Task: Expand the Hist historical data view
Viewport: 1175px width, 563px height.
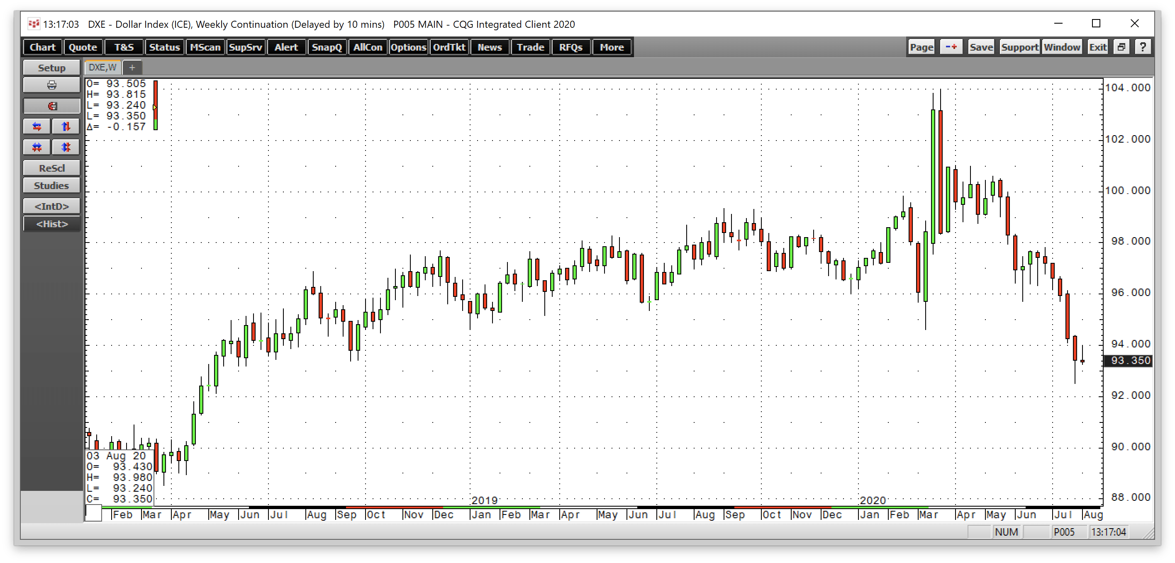Action: [51, 224]
